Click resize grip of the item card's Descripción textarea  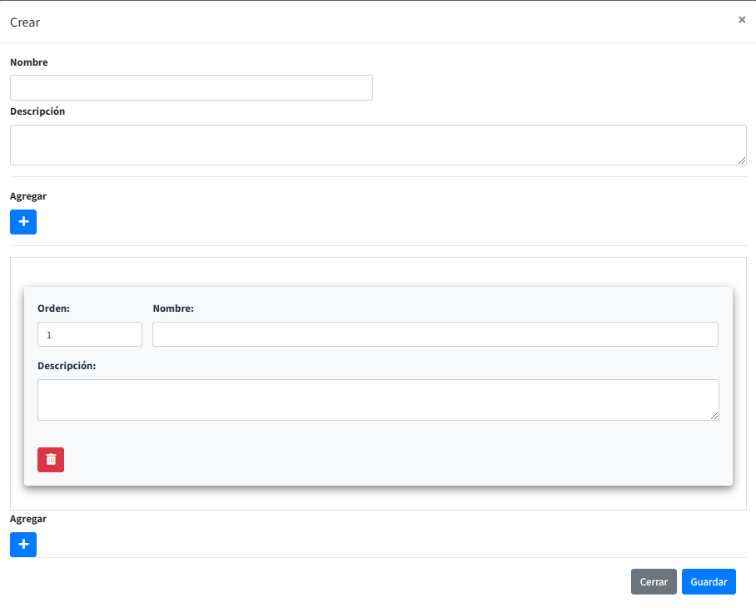tap(714, 415)
